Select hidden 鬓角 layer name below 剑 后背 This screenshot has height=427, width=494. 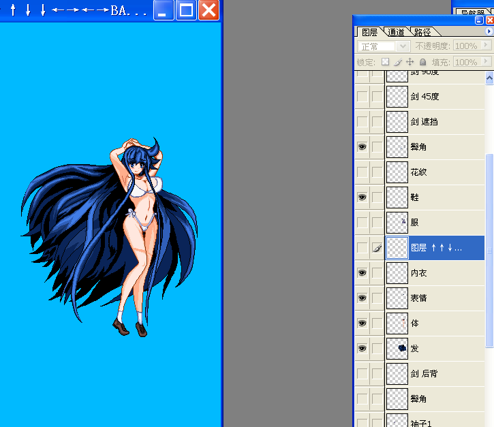pyautogui.click(x=418, y=399)
